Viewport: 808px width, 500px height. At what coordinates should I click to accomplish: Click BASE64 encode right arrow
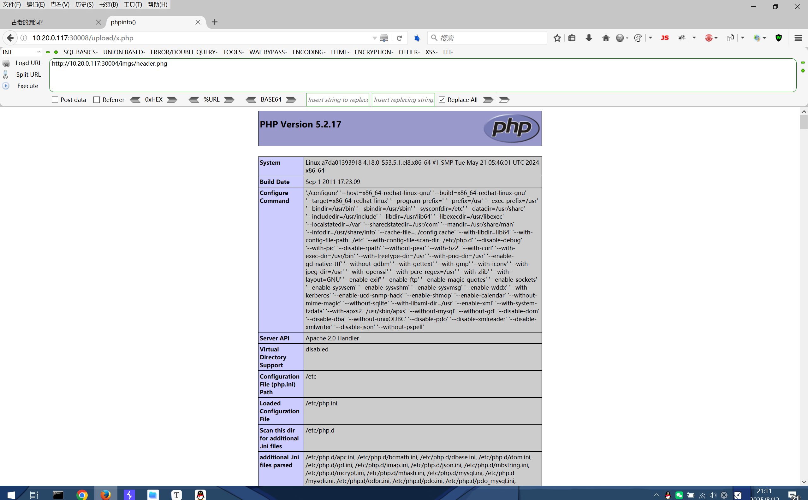pyautogui.click(x=291, y=100)
